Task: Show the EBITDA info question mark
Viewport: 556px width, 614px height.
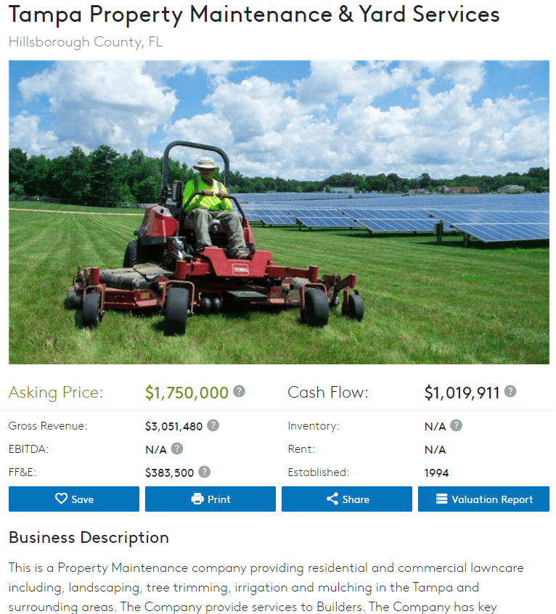Action: point(177,449)
